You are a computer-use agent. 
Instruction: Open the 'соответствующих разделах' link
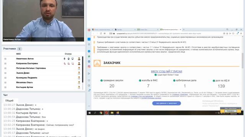tap(151, 98)
